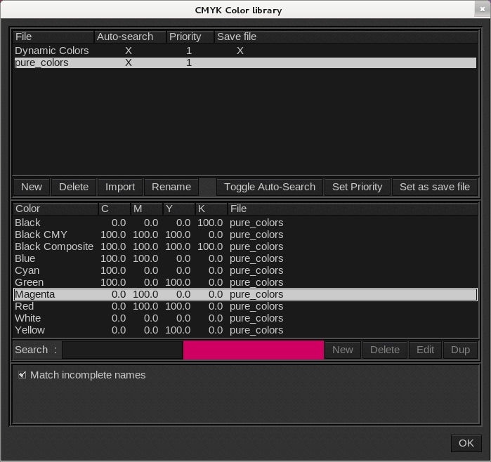Click into the Search input field
Image resolution: width=491 pixels, height=462 pixels.
pyautogui.click(x=122, y=350)
